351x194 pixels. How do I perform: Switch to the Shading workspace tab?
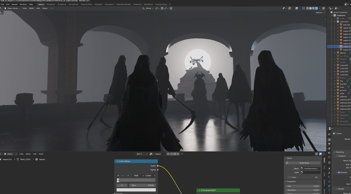(x=98, y=4)
